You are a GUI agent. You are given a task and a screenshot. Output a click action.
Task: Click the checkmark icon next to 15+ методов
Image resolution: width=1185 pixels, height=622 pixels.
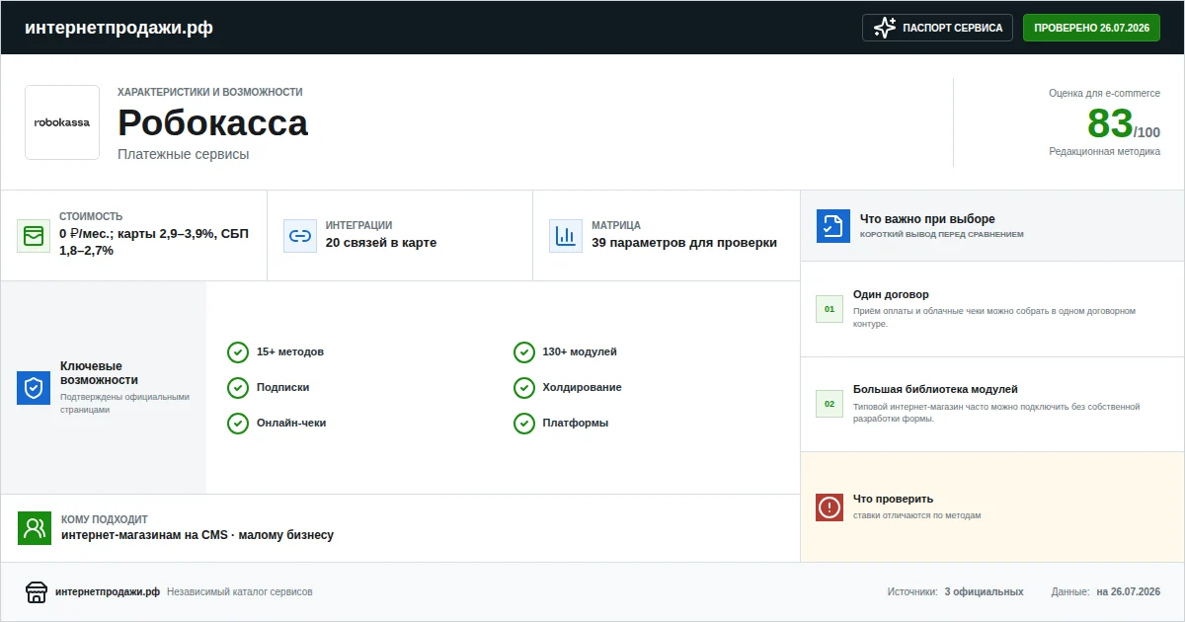click(x=238, y=352)
